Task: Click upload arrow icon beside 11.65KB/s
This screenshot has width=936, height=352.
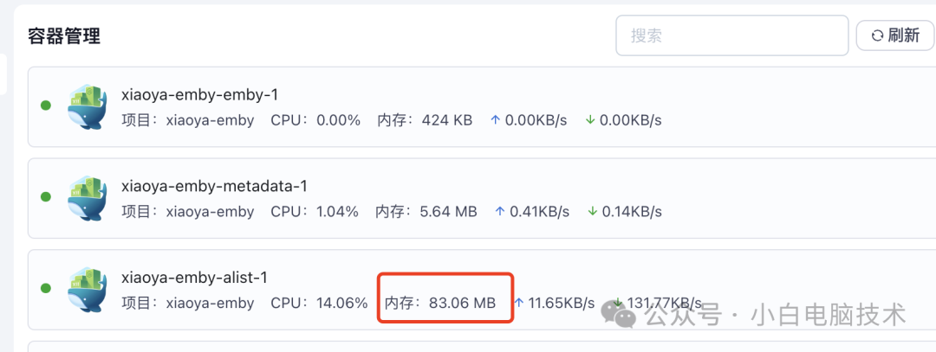Action: (519, 303)
